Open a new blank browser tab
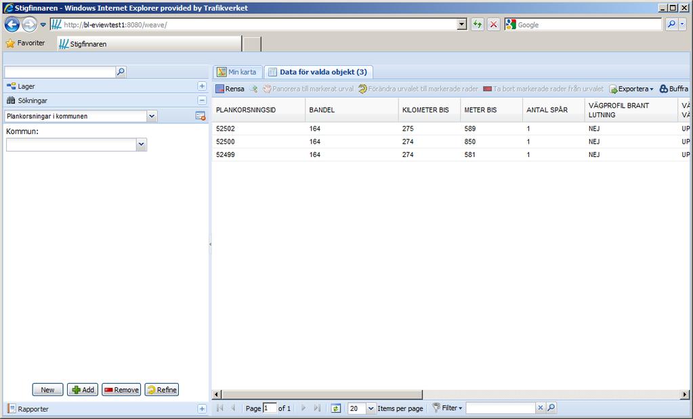Viewport: 693px width, 419px height. click(253, 44)
